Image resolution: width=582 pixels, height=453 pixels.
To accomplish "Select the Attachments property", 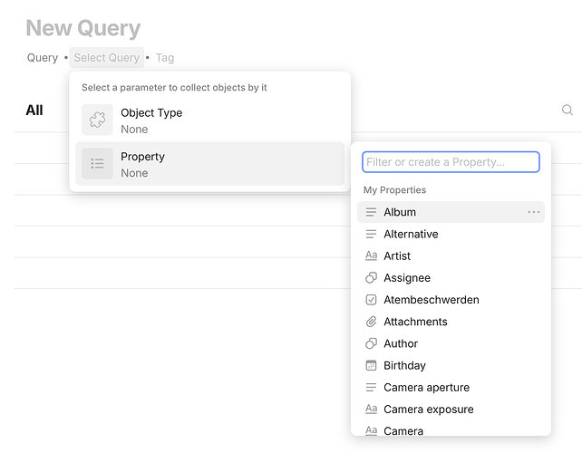I will (451, 322).
